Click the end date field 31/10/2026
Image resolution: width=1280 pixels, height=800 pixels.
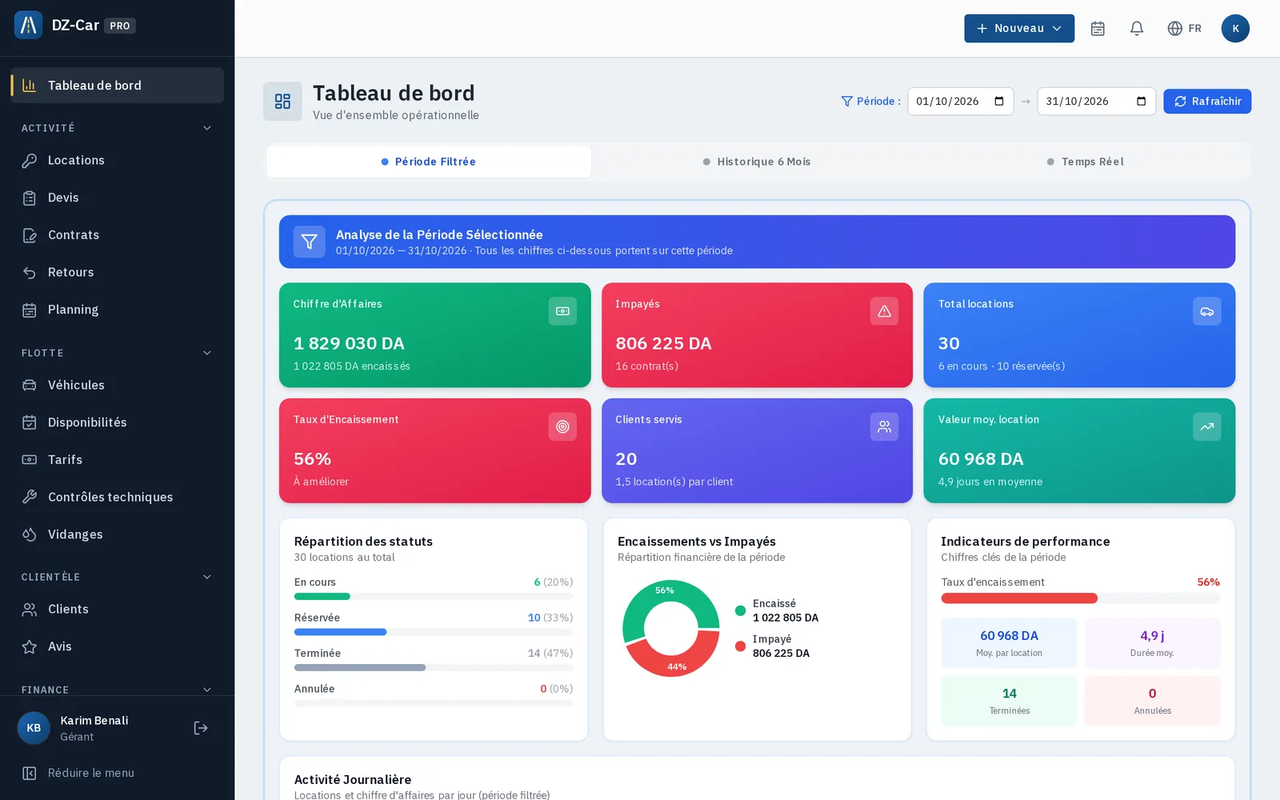1096,102
